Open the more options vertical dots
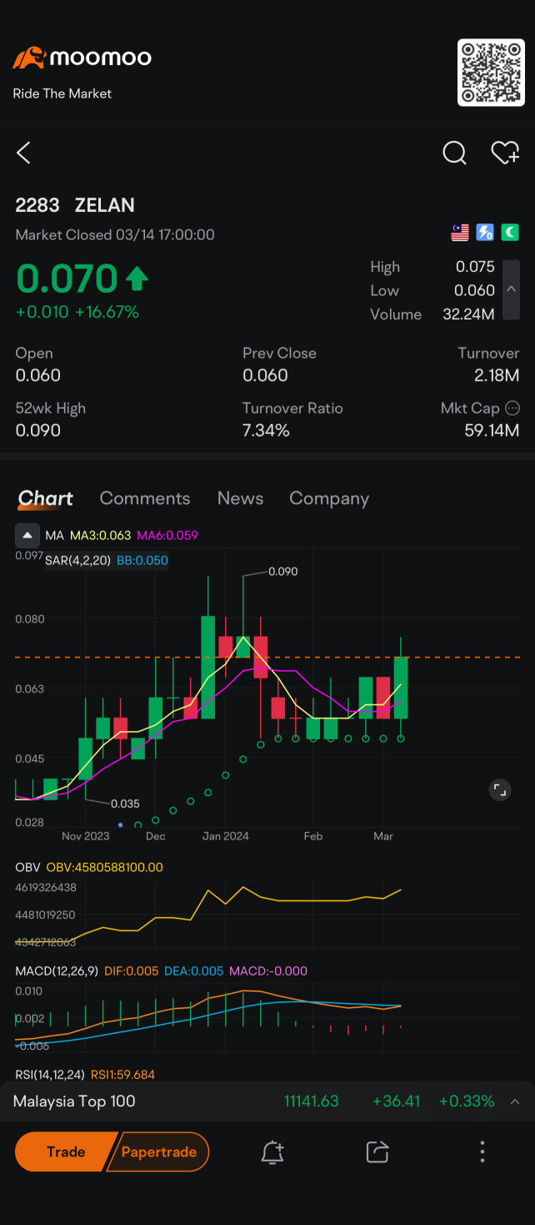Viewport: 535px width, 1225px height. pyautogui.click(x=482, y=1152)
